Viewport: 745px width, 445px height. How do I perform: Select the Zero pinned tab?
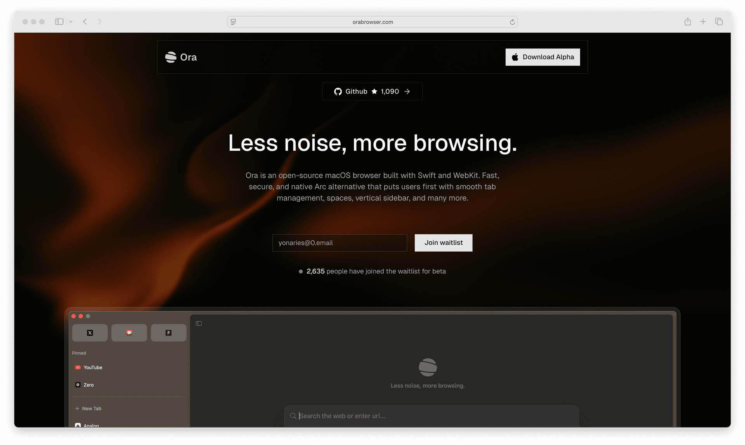point(88,385)
